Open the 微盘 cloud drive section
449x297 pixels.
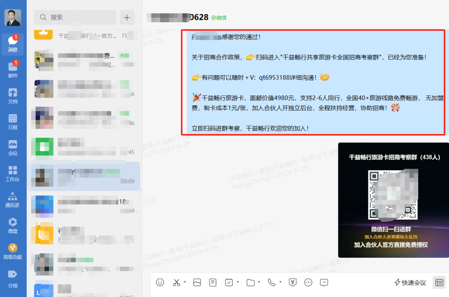point(13,226)
